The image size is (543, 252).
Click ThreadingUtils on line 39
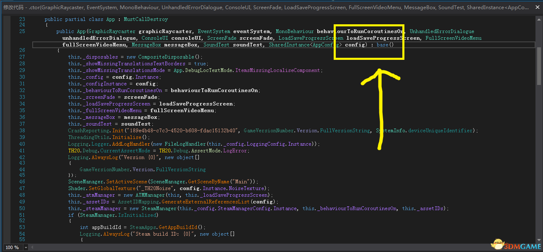88,137
